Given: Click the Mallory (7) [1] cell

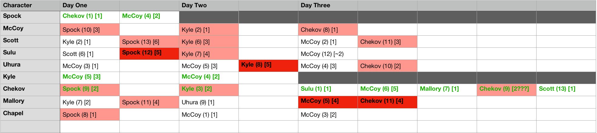Looking at the screenshot, I should [447, 89].
